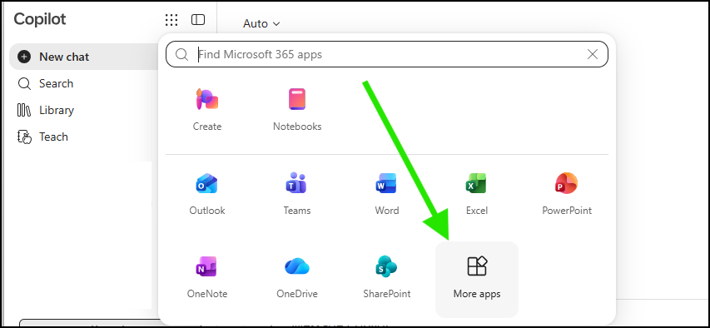Launch Teams from the app grid
Screen dimensions: 710x328
[x=297, y=194]
